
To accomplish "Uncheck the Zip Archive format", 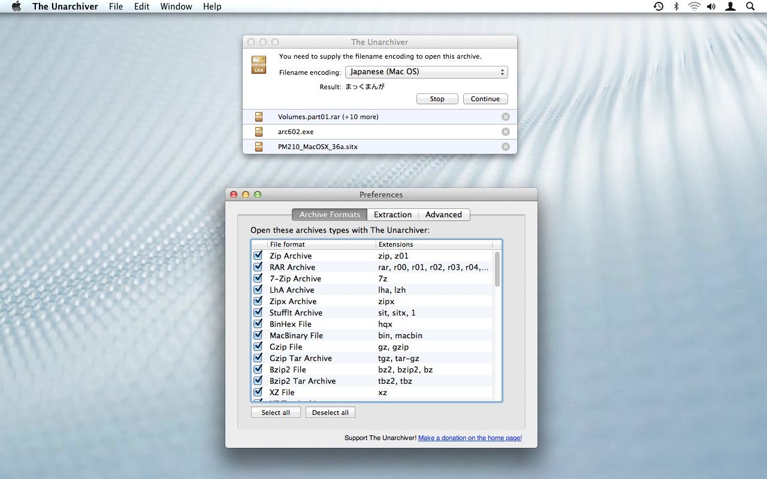I will coord(258,256).
